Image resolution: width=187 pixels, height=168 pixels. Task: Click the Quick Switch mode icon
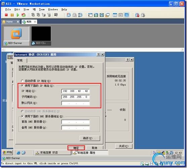102,15
